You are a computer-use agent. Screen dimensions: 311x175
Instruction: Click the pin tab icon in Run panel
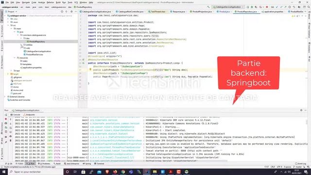click(6, 142)
